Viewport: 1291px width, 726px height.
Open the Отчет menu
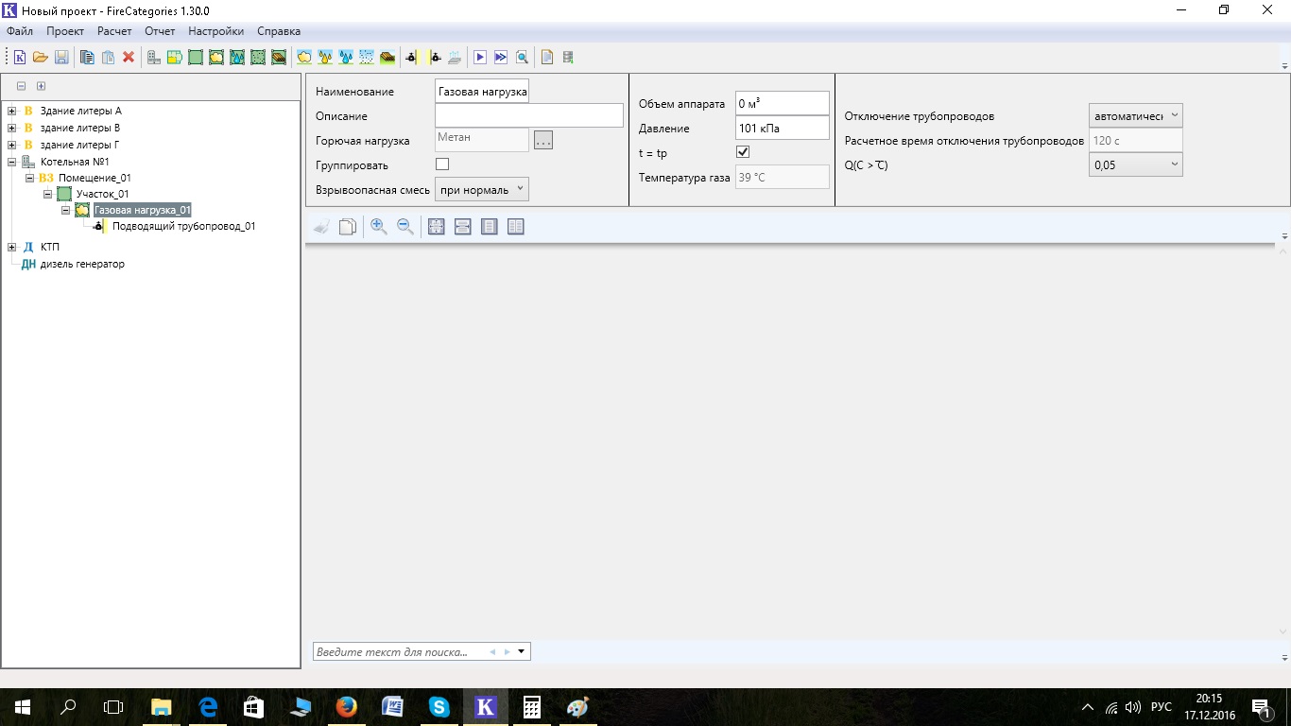click(160, 31)
